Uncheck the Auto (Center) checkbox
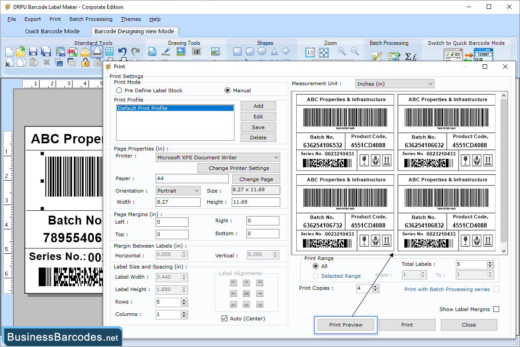Viewport: 520px width, 347px height. tap(225, 318)
